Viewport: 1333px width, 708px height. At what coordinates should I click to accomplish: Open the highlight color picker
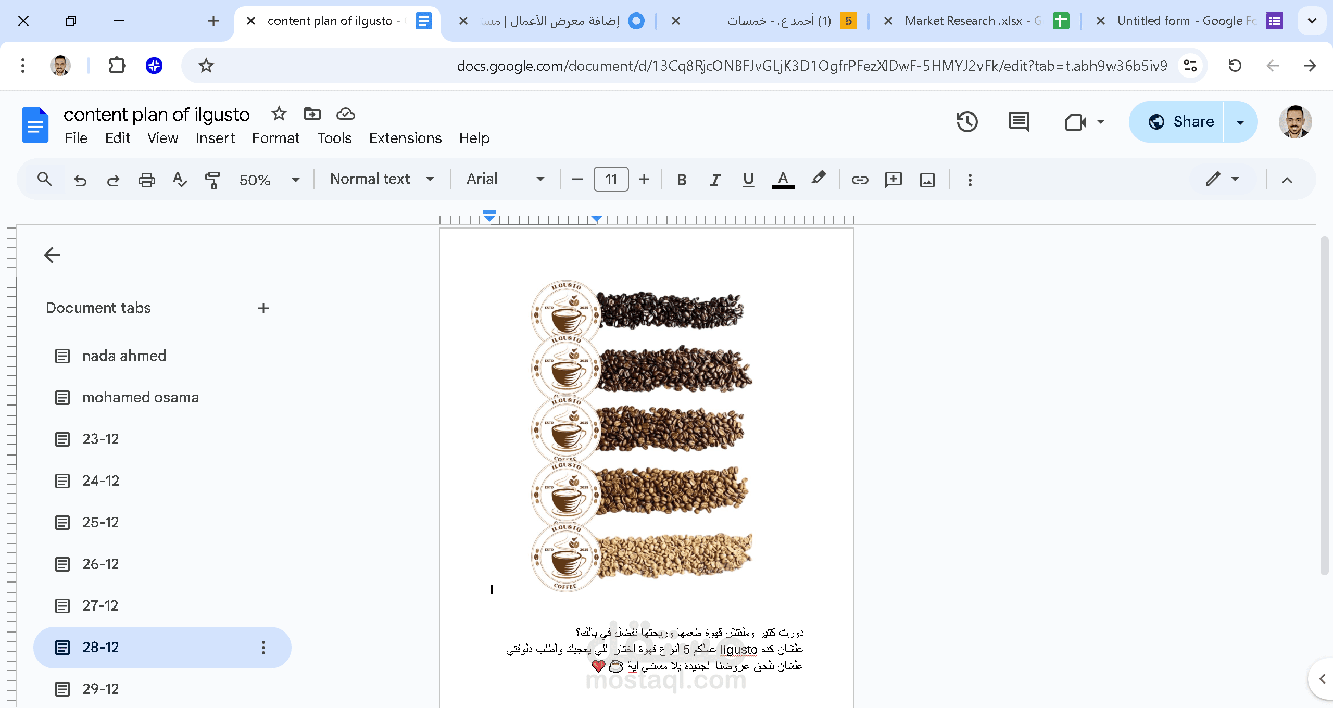click(x=818, y=179)
